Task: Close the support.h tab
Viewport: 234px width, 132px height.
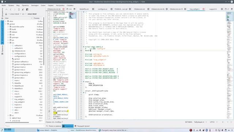Action: tap(222, 9)
